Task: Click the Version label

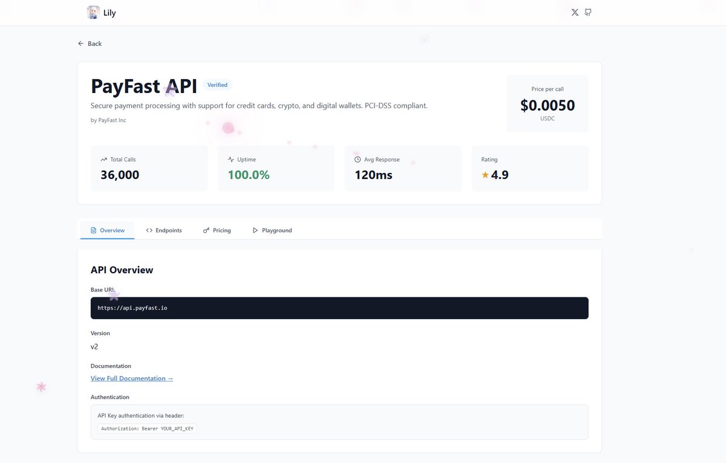Action: click(100, 333)
